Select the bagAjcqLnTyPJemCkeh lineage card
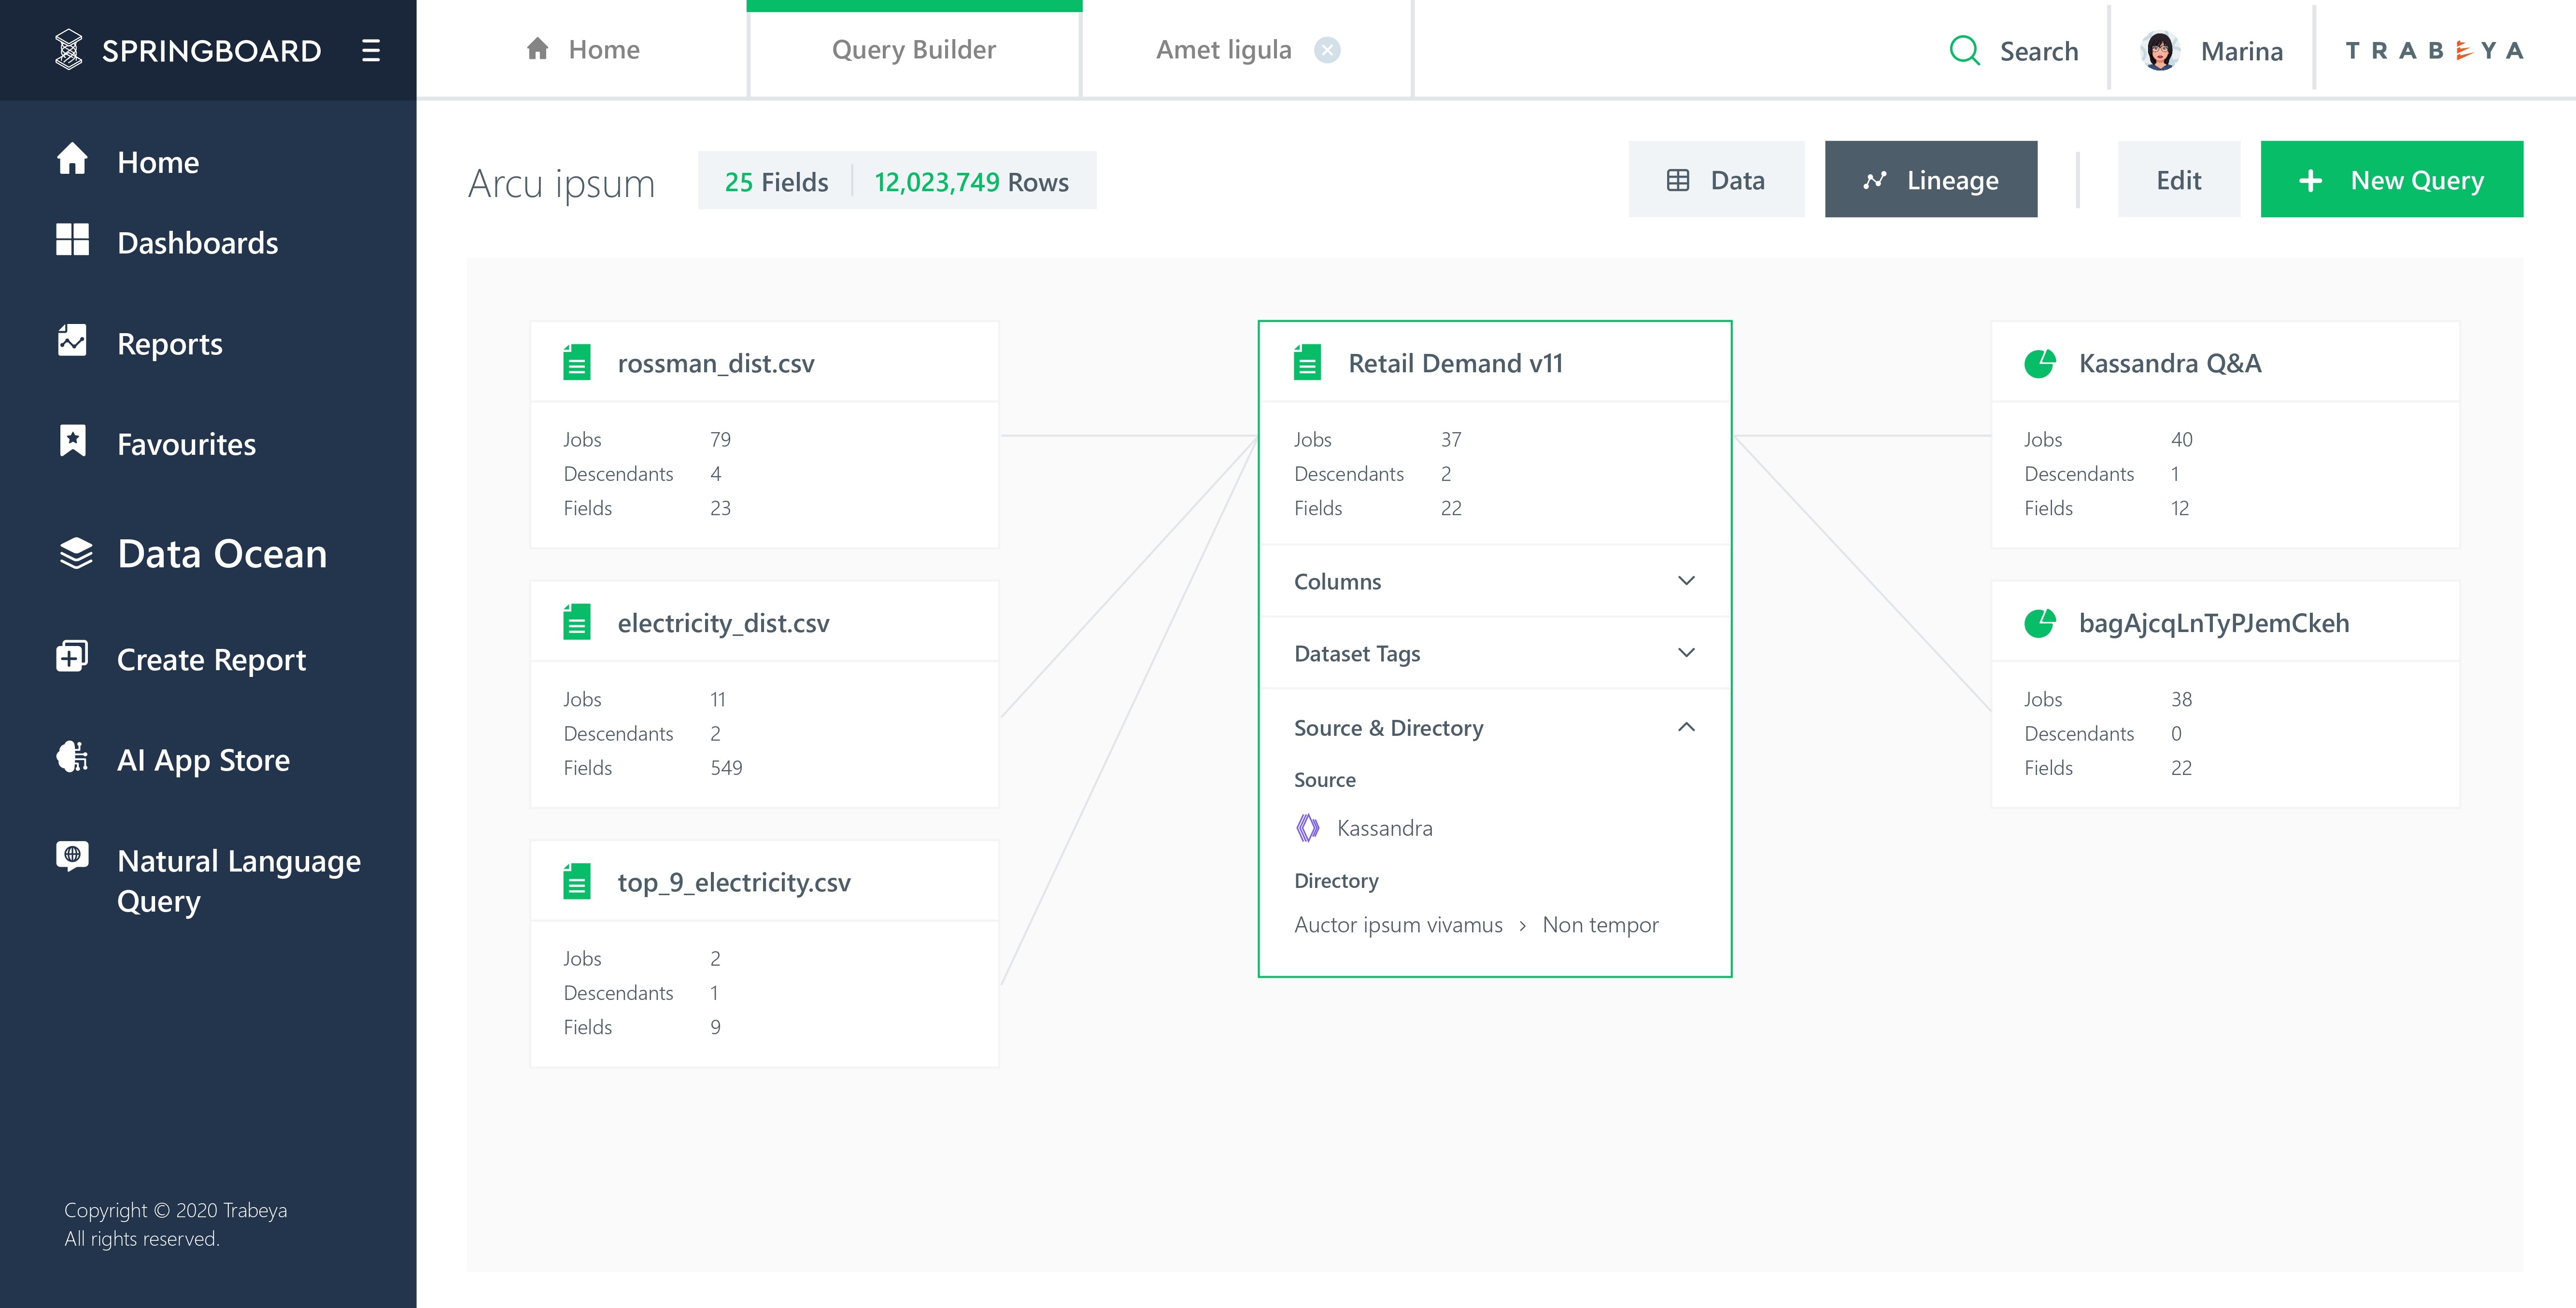 (x=2225, y=694)
